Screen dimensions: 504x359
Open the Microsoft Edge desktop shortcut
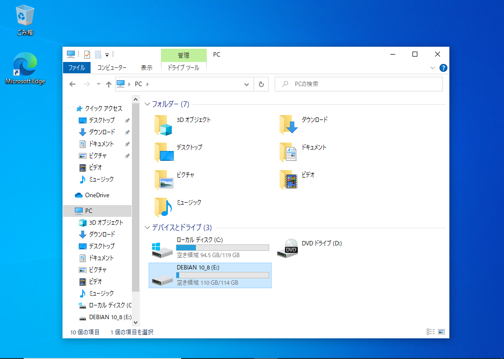coord(25,66)
